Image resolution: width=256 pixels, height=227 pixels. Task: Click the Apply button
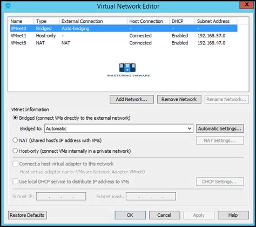click(199, 215)
